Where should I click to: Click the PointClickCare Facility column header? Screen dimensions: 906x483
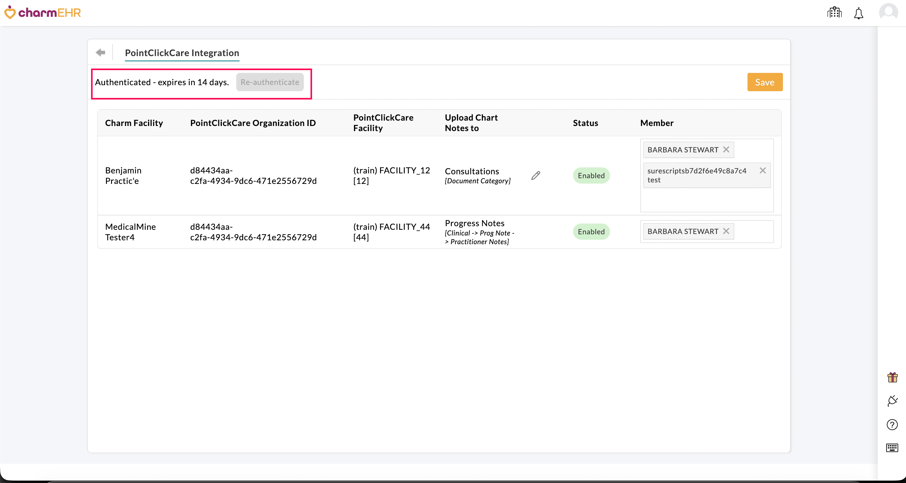click(383, 123)
